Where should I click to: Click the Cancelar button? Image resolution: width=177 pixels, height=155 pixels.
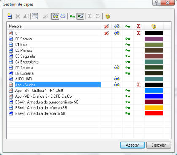[158, 145]
